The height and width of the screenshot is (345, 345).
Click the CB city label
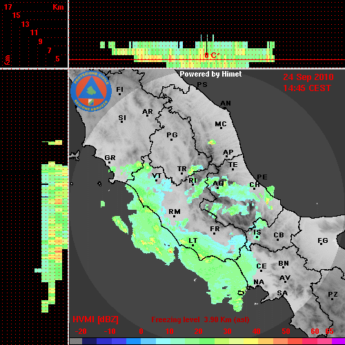[x=279, y=235]
